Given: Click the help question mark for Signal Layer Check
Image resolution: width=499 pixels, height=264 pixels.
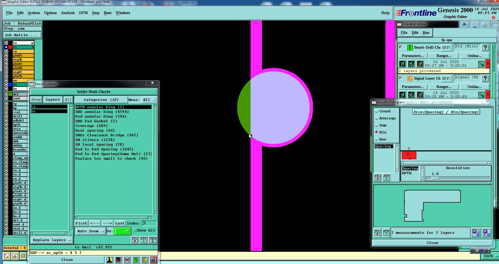Looking at the screenshot, I should (x=485, y=79).
